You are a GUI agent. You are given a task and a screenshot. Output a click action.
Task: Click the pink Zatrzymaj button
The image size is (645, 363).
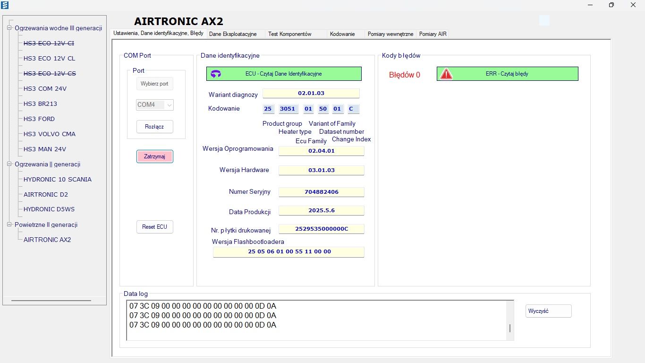pos(155,156)
